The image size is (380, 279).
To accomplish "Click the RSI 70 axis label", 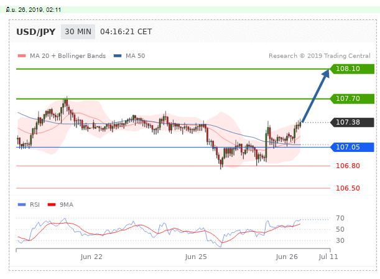I will coord(340,218).
